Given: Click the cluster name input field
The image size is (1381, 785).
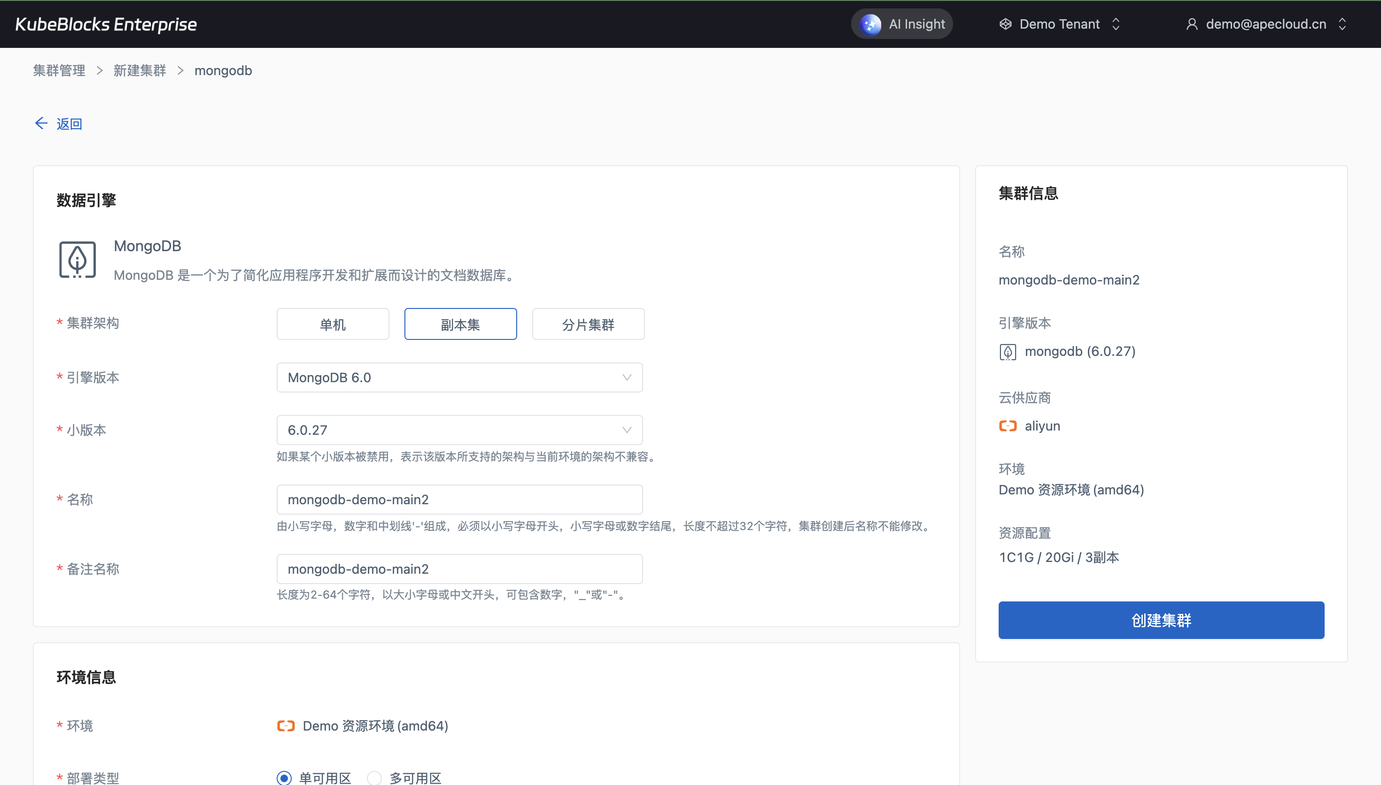Looking at the screenshot, I should pyautogui.click(x=459, y=499).
